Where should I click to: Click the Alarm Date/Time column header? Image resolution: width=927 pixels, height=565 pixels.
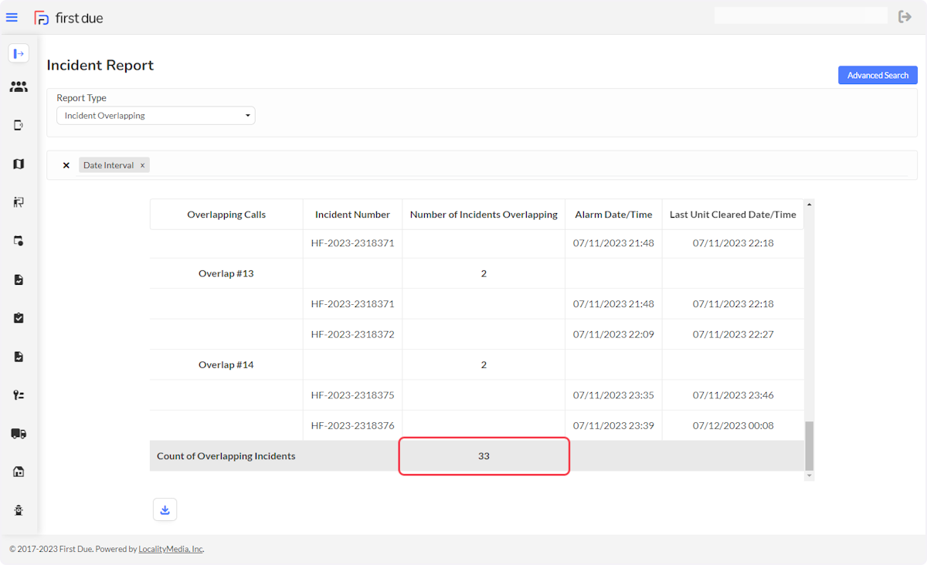click(613, 215)
